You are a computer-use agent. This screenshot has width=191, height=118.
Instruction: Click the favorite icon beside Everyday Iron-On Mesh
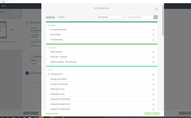pyautogui.click(x=153, y=79)
